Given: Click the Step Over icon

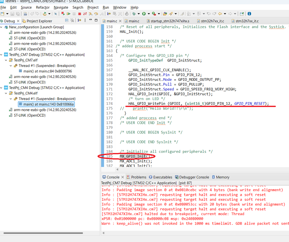Looking at the screenshot, I should coord(96,14).
